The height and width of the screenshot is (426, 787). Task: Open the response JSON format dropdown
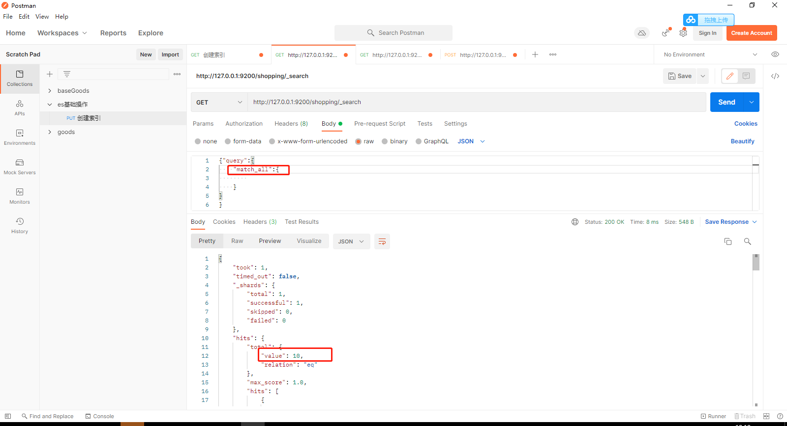tap(351, 241)
